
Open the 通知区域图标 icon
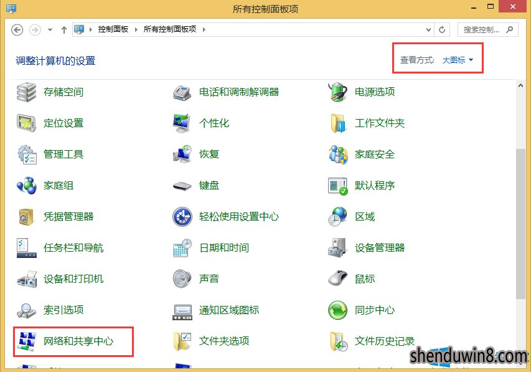click(182, 312)
